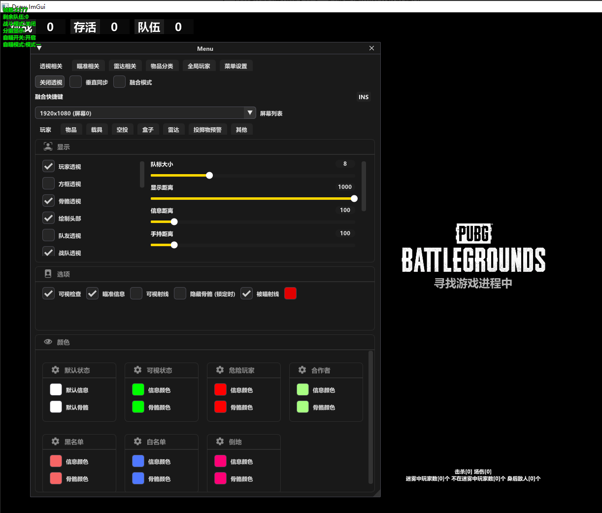Click the gear icon beside 黑名单
This screenshot has height=513, width=602.
(x=56, y=441)
